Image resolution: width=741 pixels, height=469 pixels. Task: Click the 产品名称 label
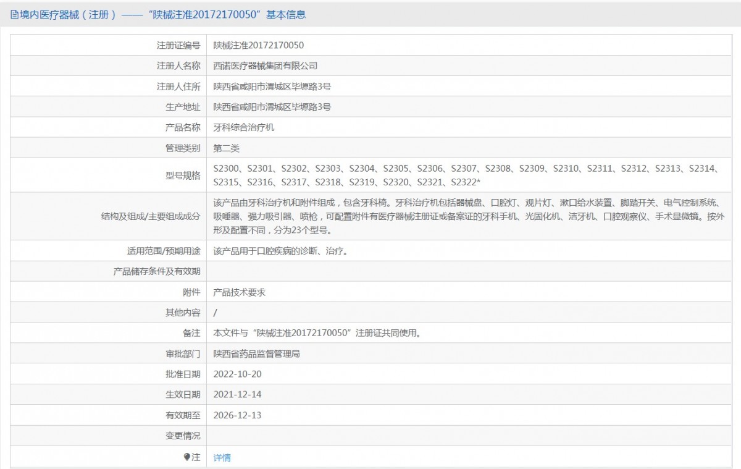(183, 127)
